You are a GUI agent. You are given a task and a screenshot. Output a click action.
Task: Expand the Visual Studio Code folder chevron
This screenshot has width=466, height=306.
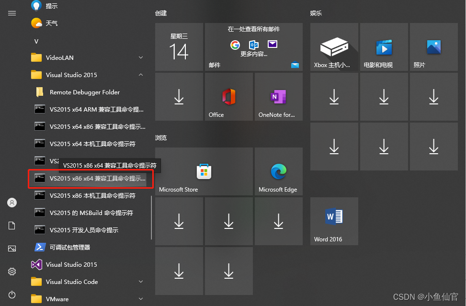(141, 282)
